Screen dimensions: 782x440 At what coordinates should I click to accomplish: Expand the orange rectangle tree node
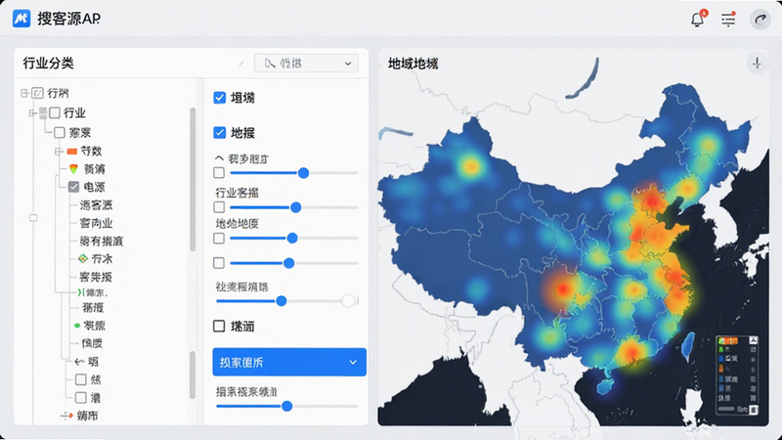[59, 151]
